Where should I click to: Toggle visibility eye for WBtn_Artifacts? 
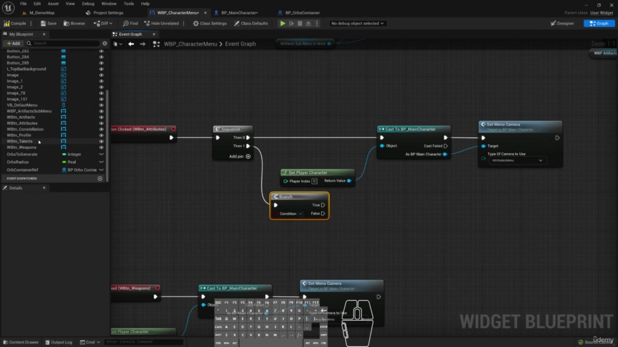pos(101,117)
